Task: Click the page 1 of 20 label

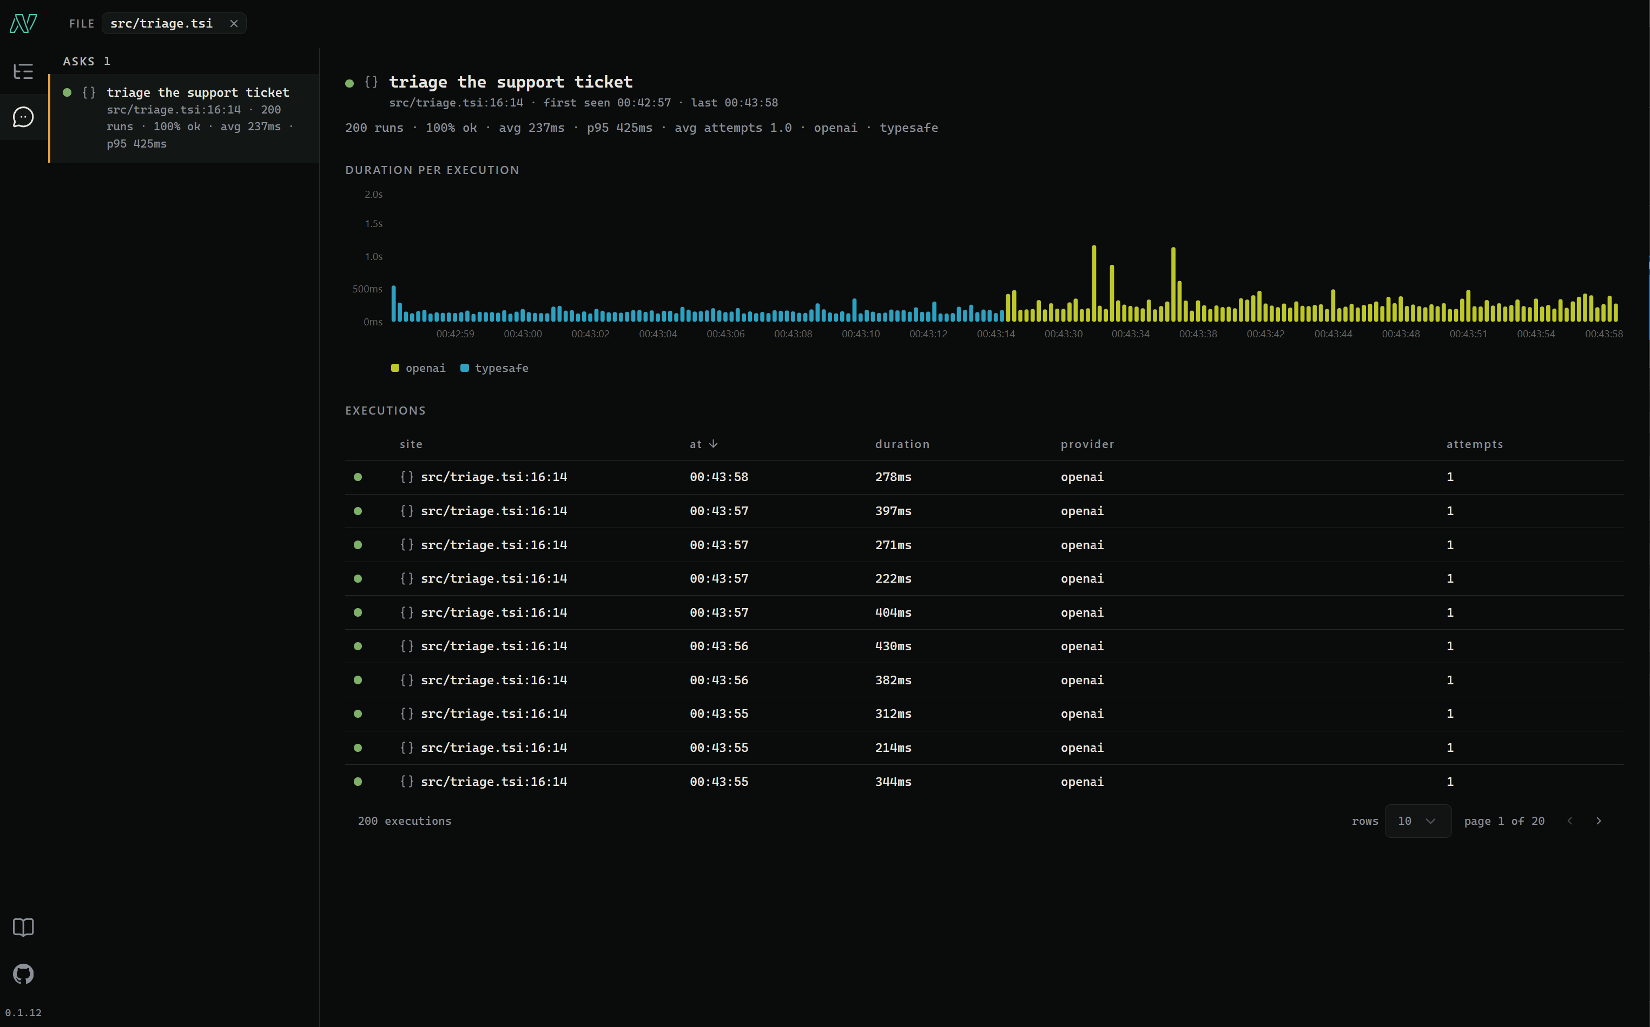Action: (x=1504, y=821)
